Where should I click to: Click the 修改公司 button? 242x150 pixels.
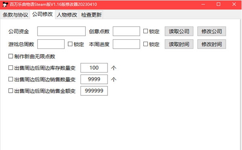[211, 31]
